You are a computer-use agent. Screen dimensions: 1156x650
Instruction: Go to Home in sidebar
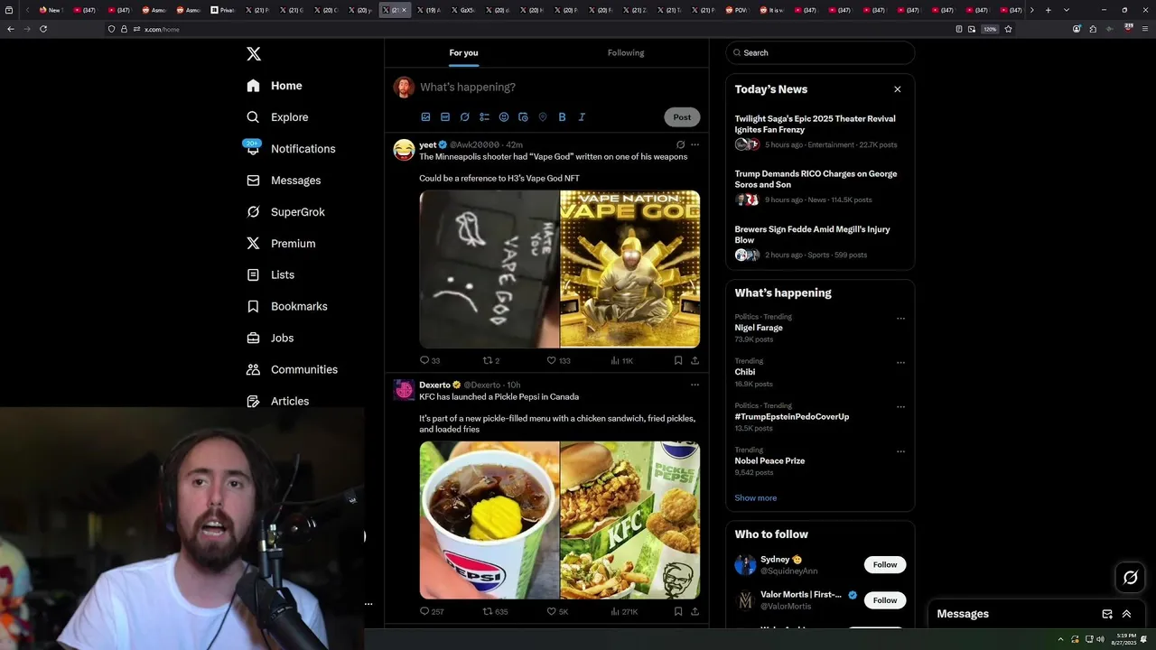tap(275, 86)
